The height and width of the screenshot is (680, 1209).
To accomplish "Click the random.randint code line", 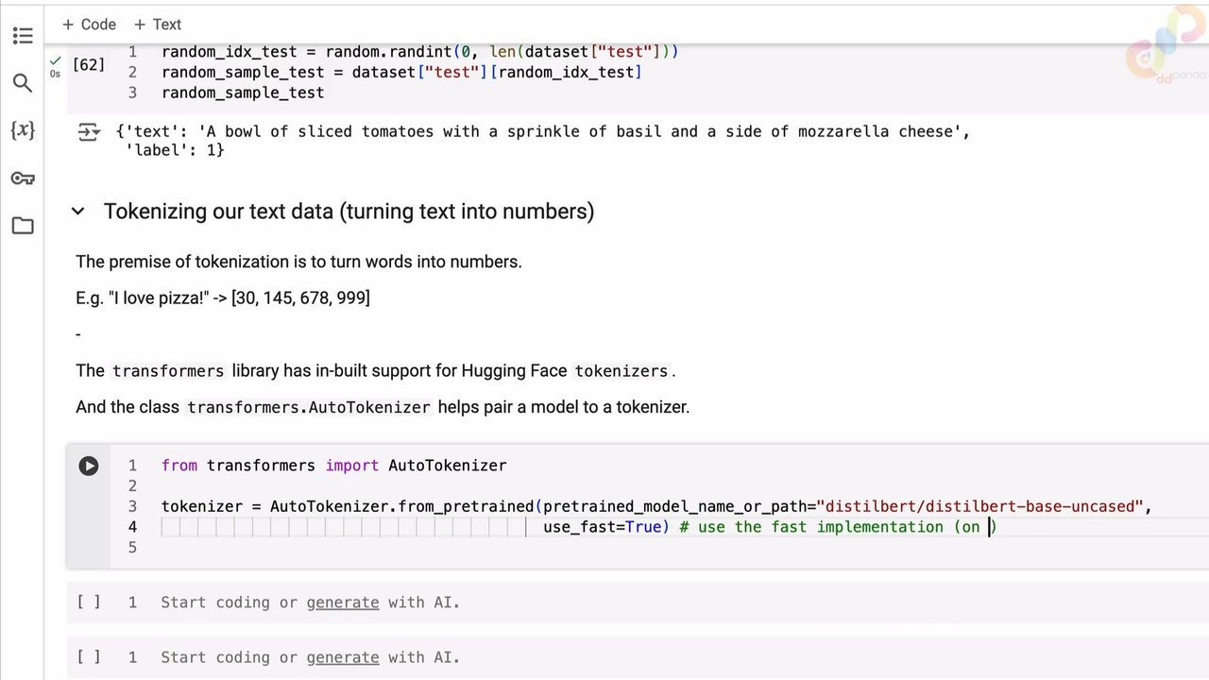I will (x=419, y=52).
